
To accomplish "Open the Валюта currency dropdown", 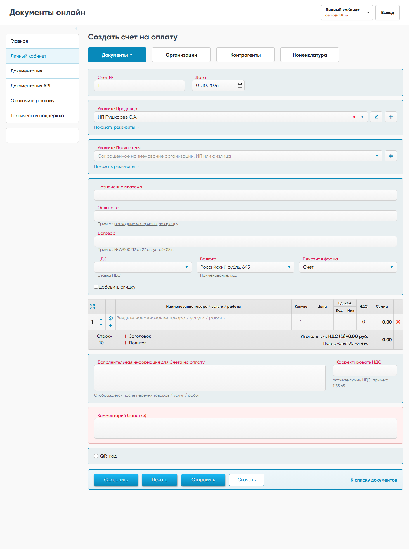I will point(245,267).
